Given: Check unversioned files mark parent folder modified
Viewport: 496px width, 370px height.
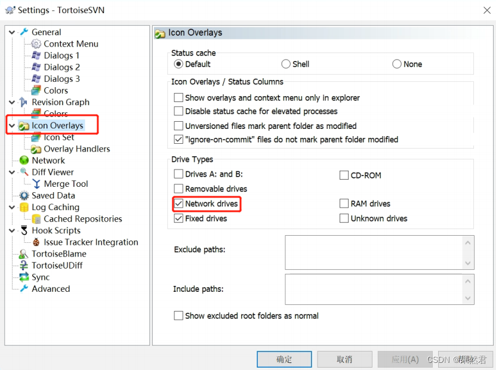Looking at the screenshot, I should pyautogui.click(x=178, y=125).
